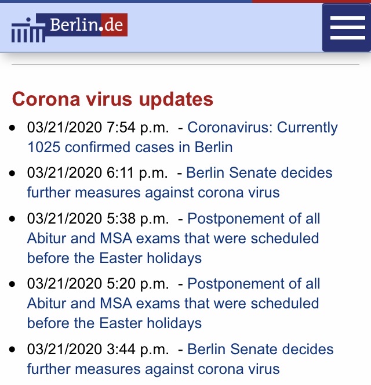Click the bullet beside the 5:20 p.m. entry
Image resolution: width=371 pixels, height=385 pixels.
point(13,284)
